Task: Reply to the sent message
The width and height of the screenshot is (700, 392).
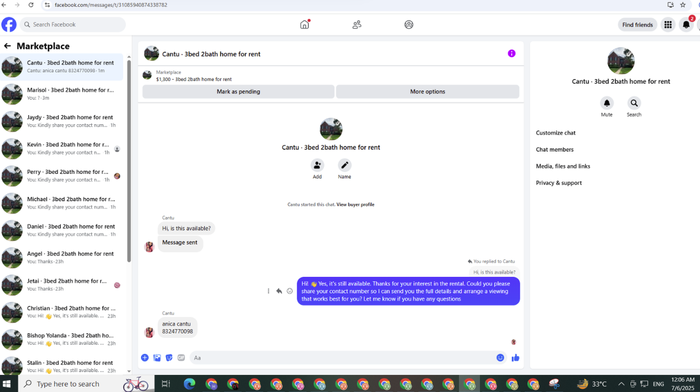Action: (x=279, y=291)
